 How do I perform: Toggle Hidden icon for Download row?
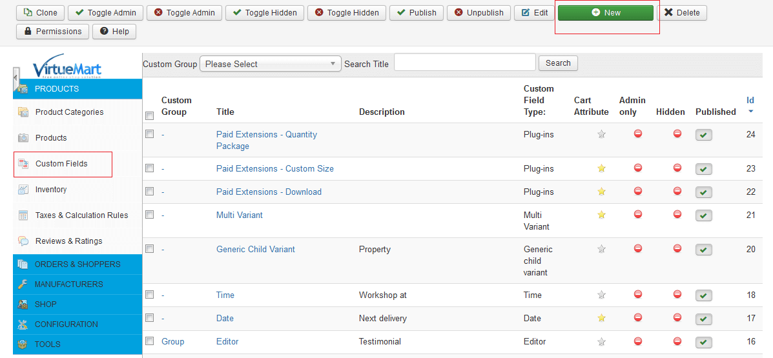(x=677, y=191)
